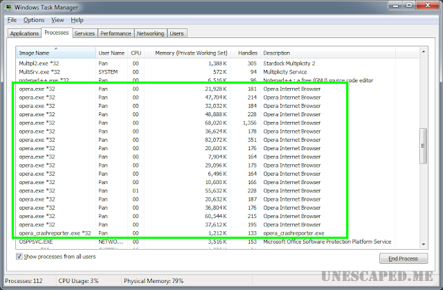
Task: Sort by Handles column header
Action: pyautogui.click(x=246, y=53)
